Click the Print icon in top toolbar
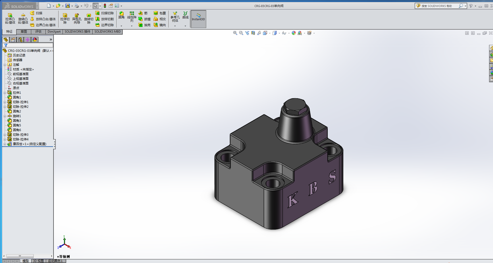The image size is (493, 263). pos(77,6)
